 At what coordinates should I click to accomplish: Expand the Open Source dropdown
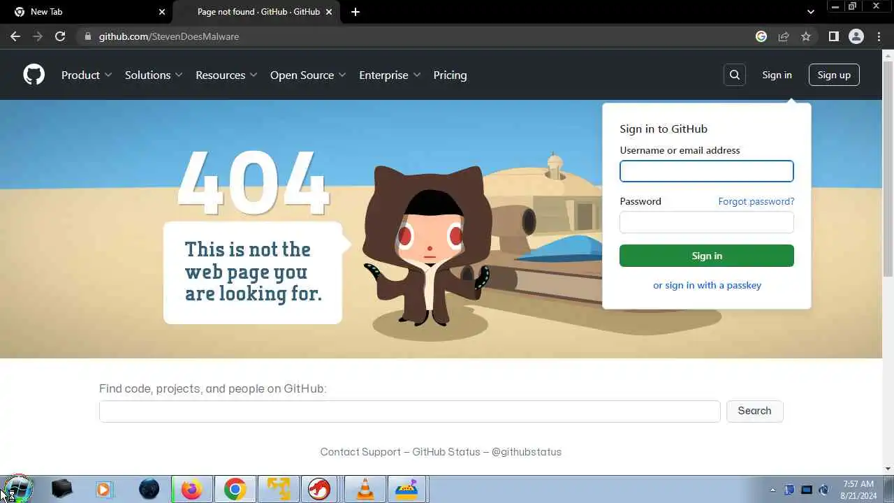(x=308, y=75)
